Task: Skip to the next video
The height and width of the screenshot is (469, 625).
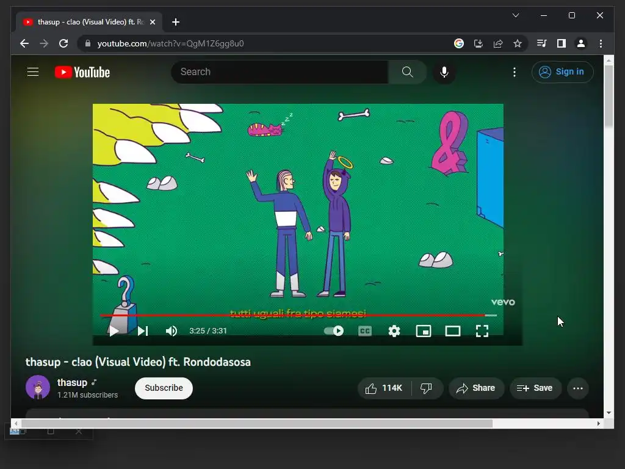Action: pos(143,331)
